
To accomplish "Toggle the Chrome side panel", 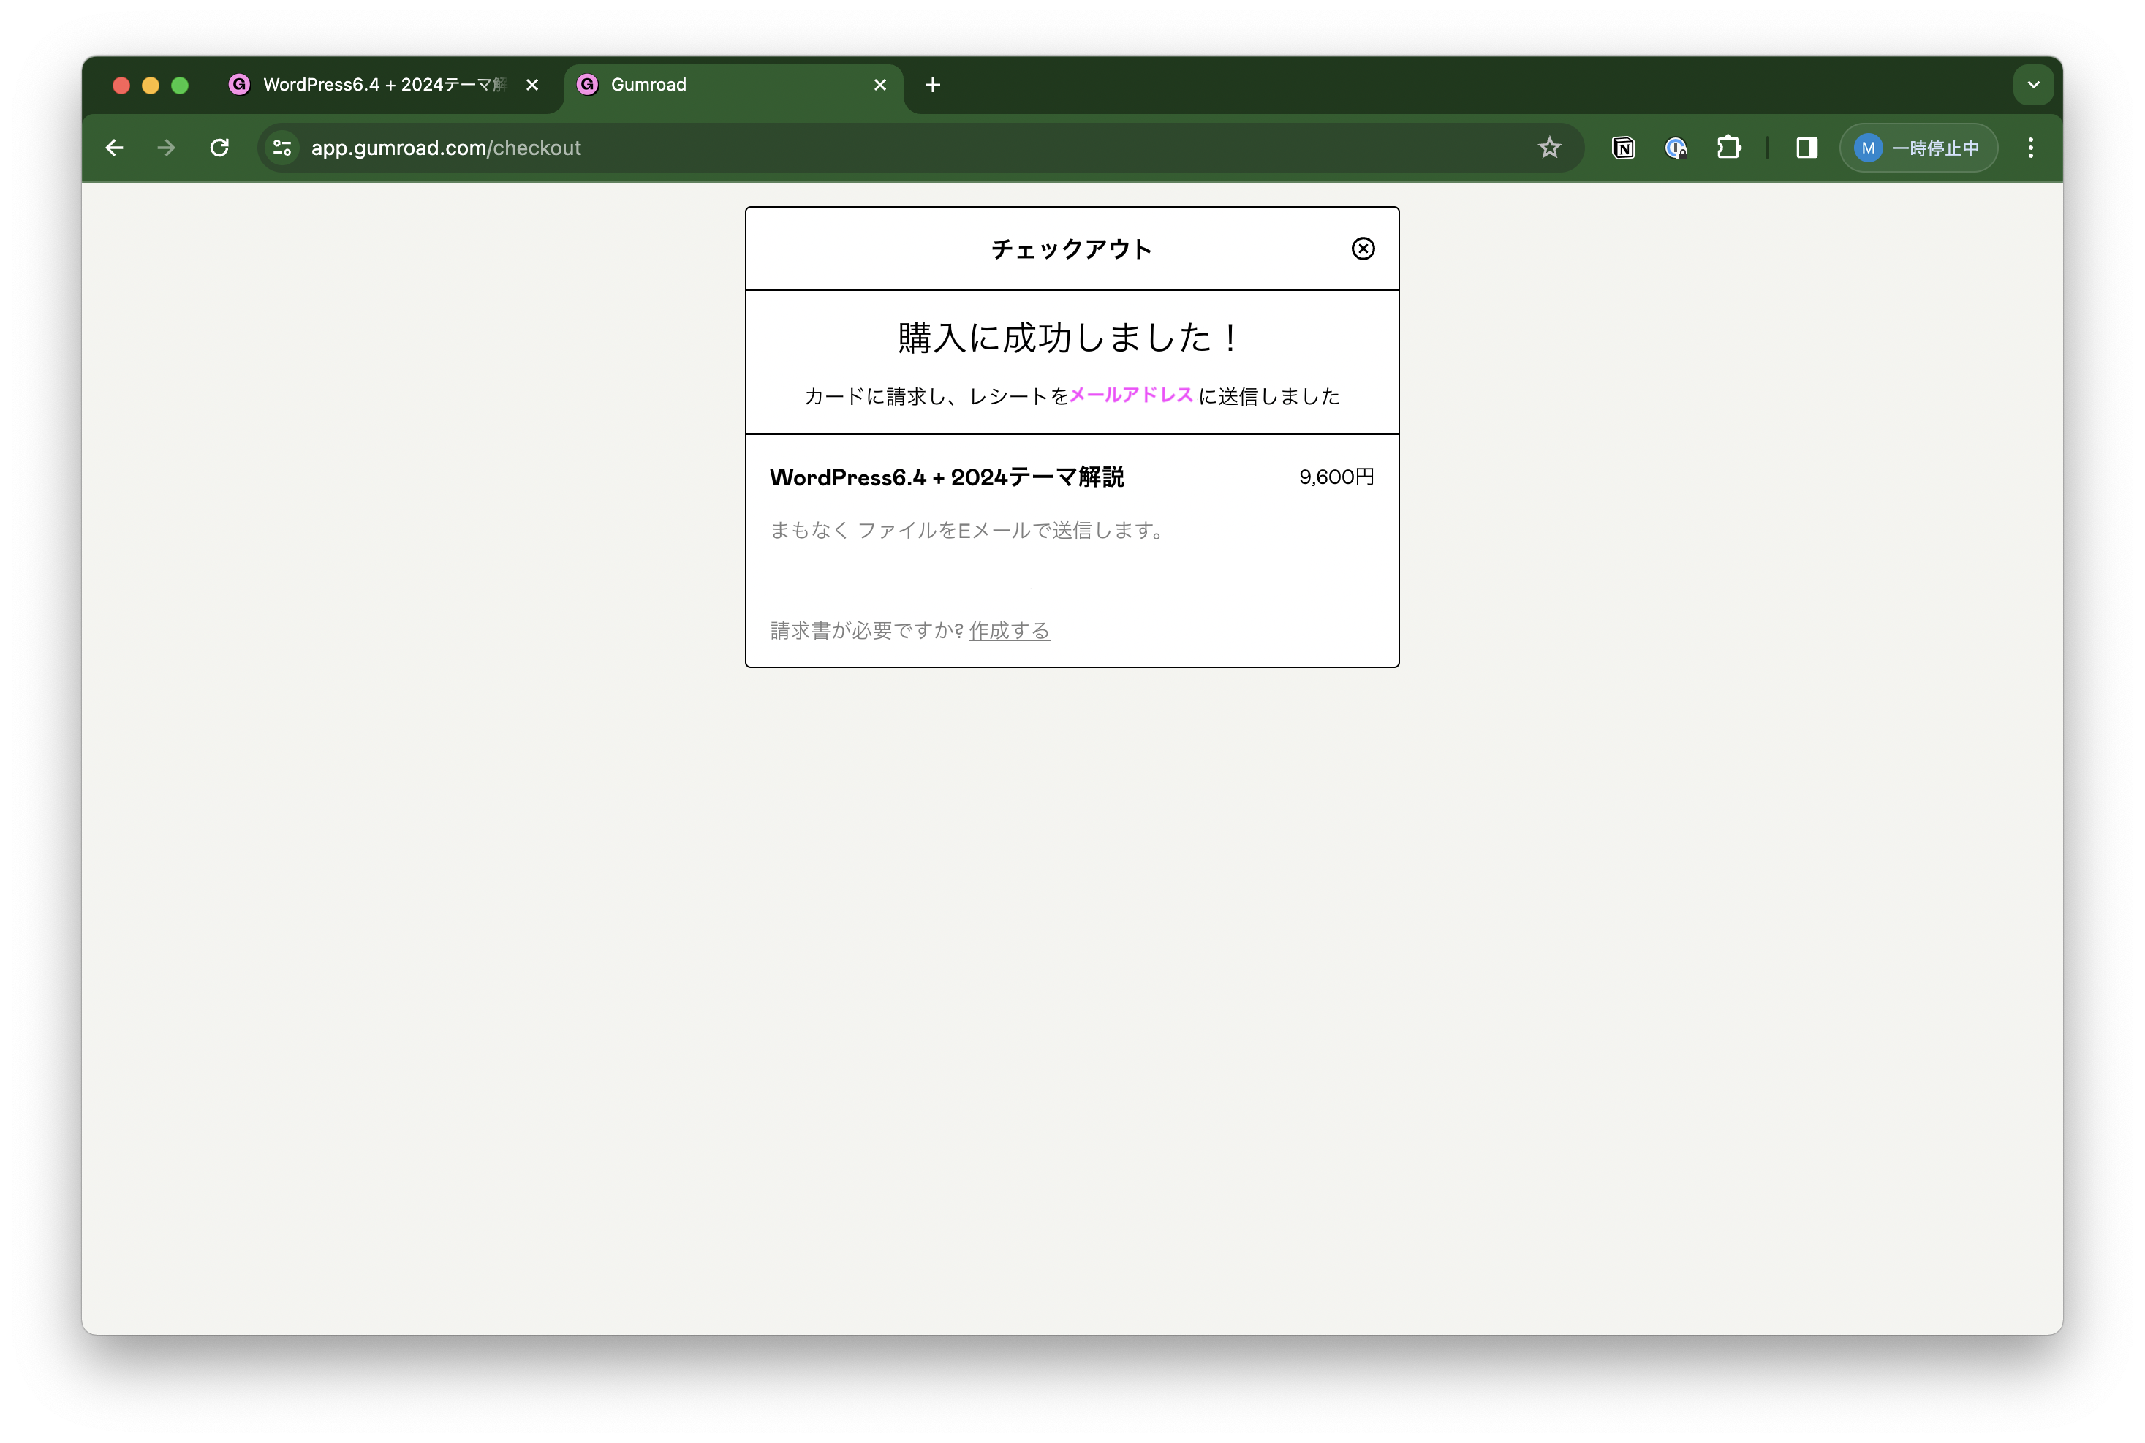I will (1807, 147).
